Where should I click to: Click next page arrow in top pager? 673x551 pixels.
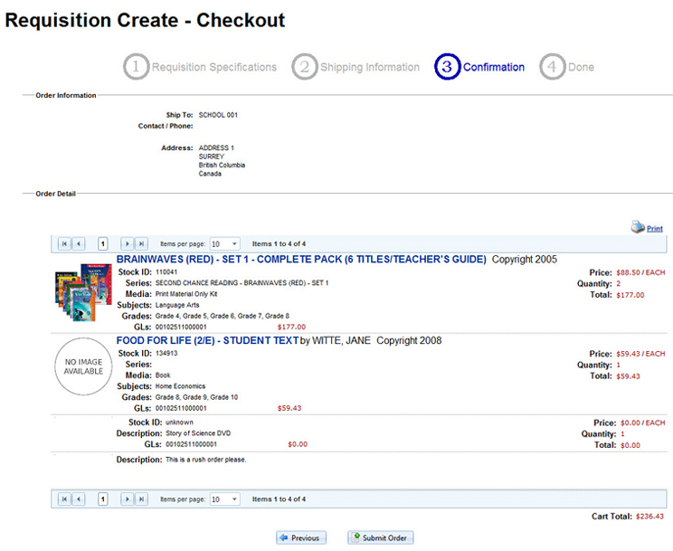tap(127, 244)
